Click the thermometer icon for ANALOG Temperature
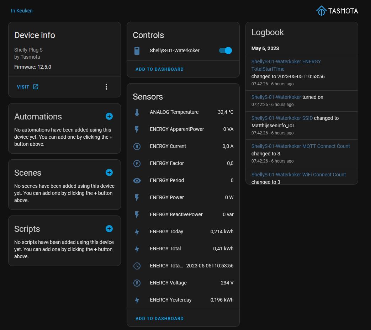The width and height of the screenshot is (371, 330). click(x=137, y=112)
